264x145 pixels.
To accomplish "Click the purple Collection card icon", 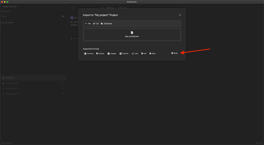I will click(72, 18).
